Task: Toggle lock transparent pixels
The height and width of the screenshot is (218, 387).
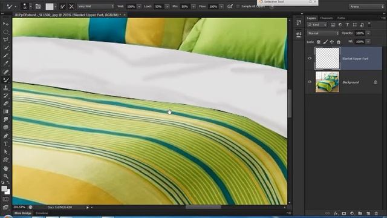Action: point(319,42)
